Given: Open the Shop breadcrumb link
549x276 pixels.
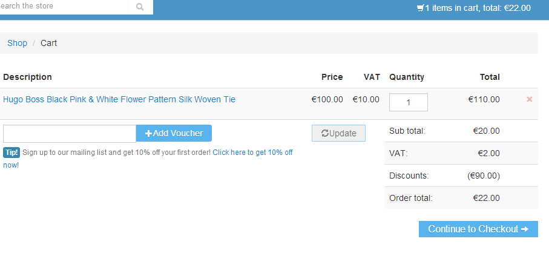Looking at the screenshot, I should tap(17, 43).
